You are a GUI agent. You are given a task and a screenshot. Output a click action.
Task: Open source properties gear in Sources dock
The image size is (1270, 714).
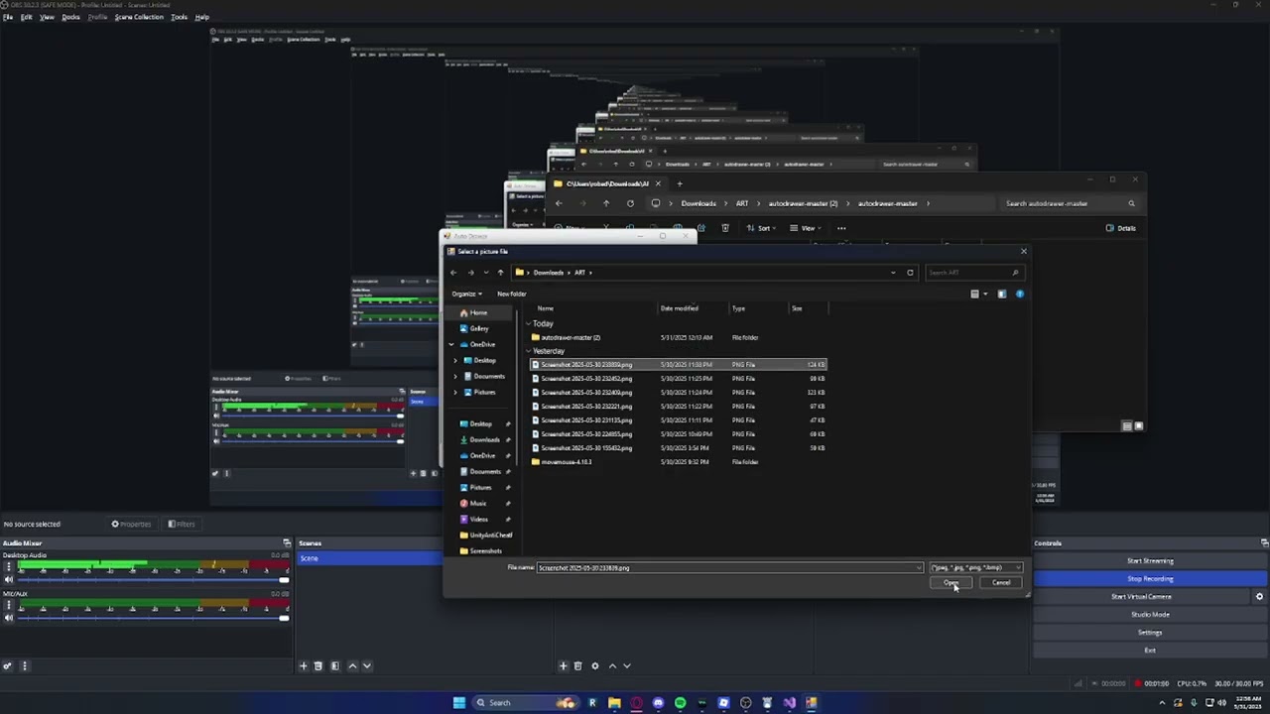(595, 666)
